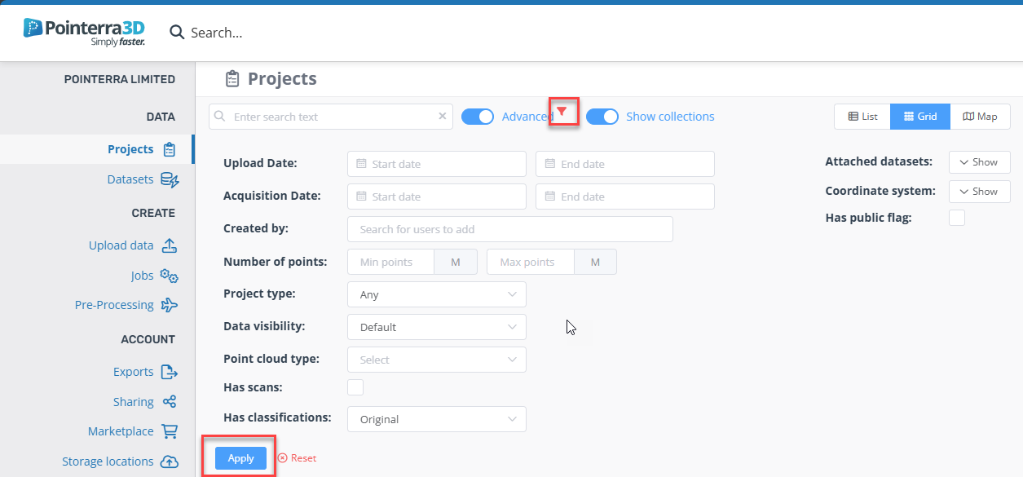Disable the Show collections toggle
The height and width of the screenshot is (477, 1023).
click(602, 117)
